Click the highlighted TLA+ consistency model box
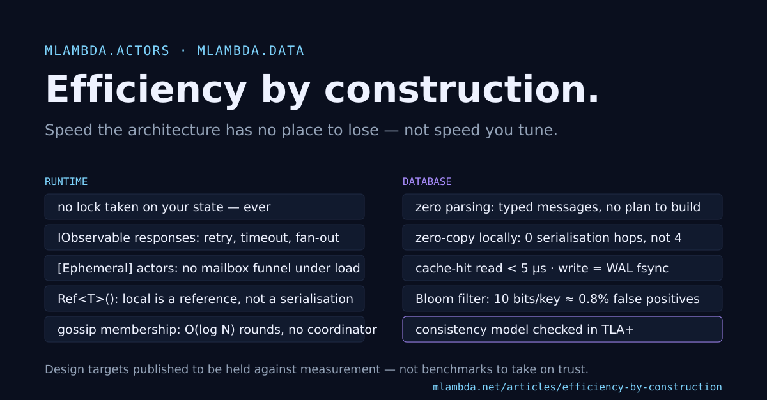767x400 pixels. tap(562, 329)
